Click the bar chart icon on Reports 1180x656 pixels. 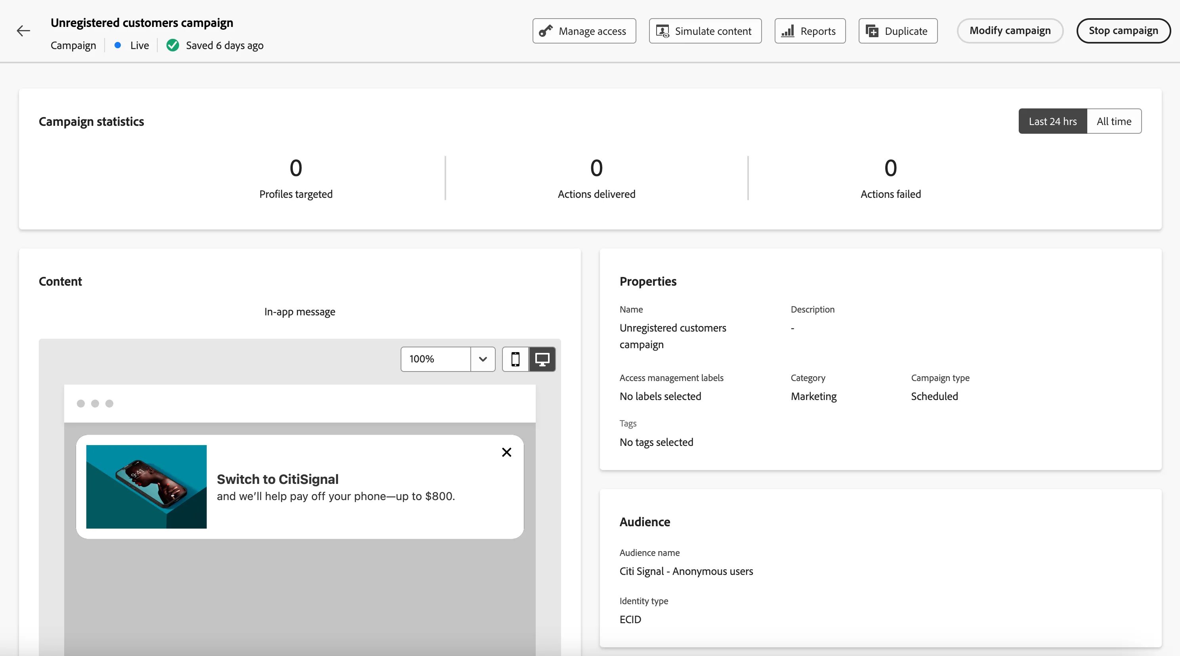coord(787,31)
